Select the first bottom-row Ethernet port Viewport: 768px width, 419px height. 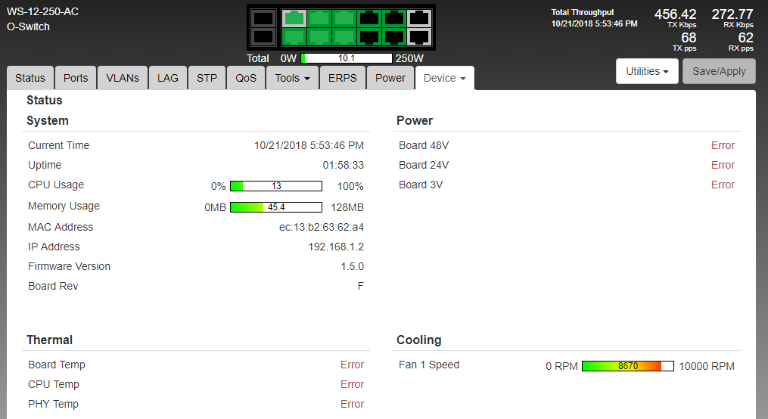(x=294, y=36)
